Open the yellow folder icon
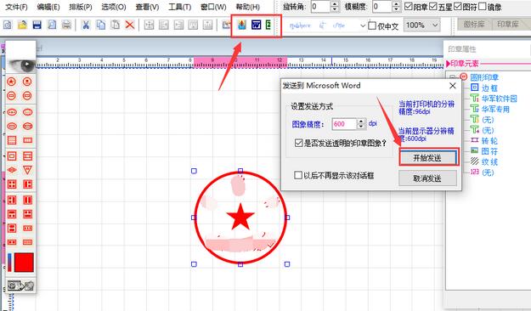The height and width of the screenshot is (311, 531). (x=22, y=25)
